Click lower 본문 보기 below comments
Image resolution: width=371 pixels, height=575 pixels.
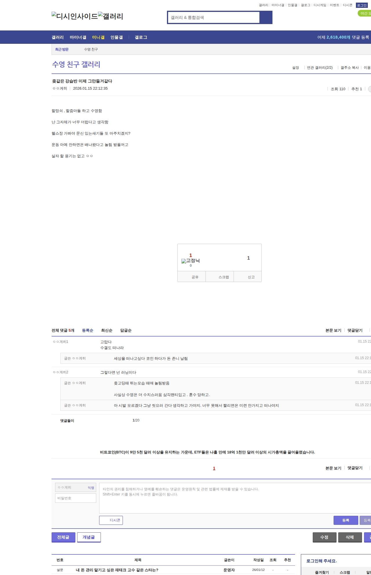[x=333, y=468]
